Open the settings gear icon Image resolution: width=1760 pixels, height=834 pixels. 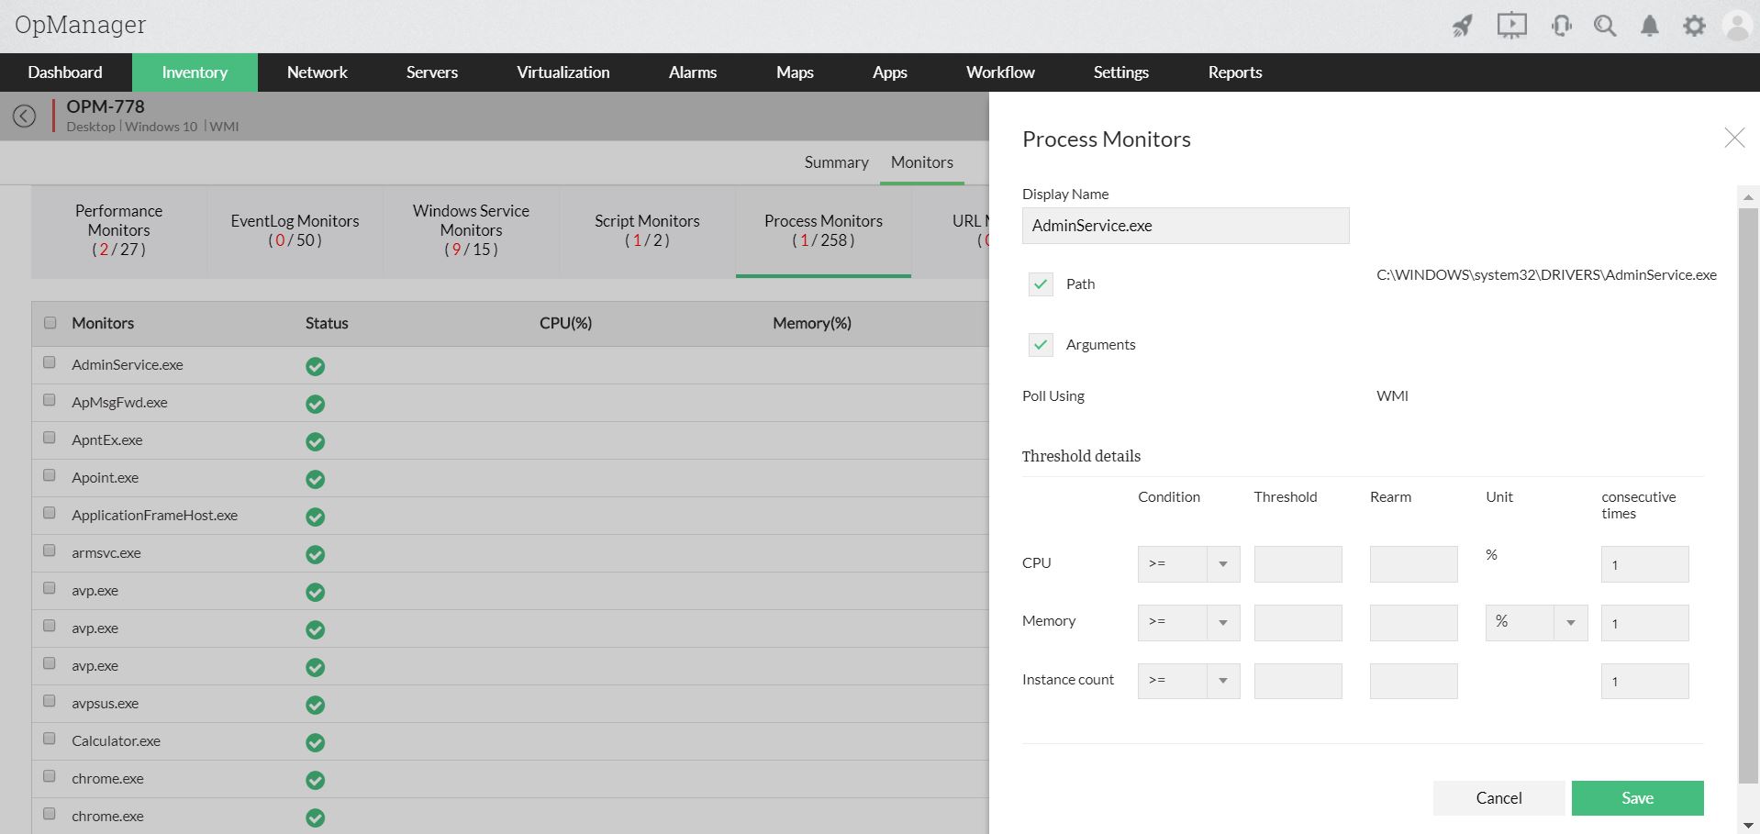click(1694, 26)
